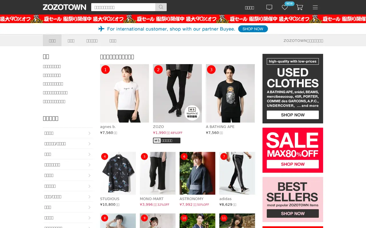Open the rank 5 MONO-MART product image
Screen dimensions: 366x228
click(x=158, y=173)
